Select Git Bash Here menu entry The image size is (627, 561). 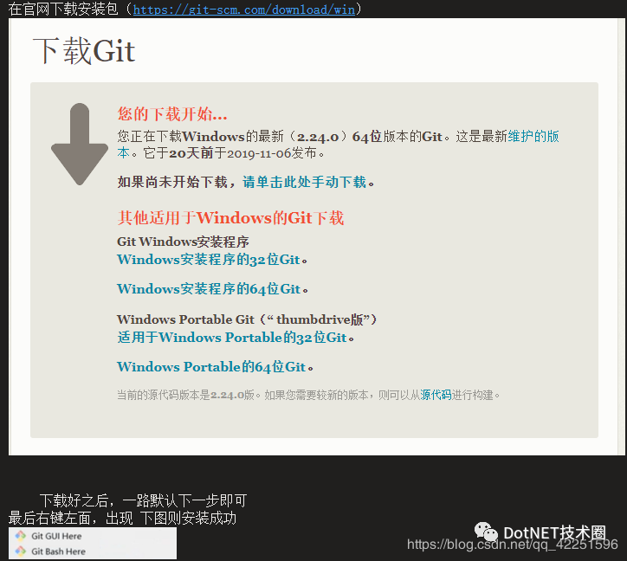pyautogui.click(x=93, y=551)
